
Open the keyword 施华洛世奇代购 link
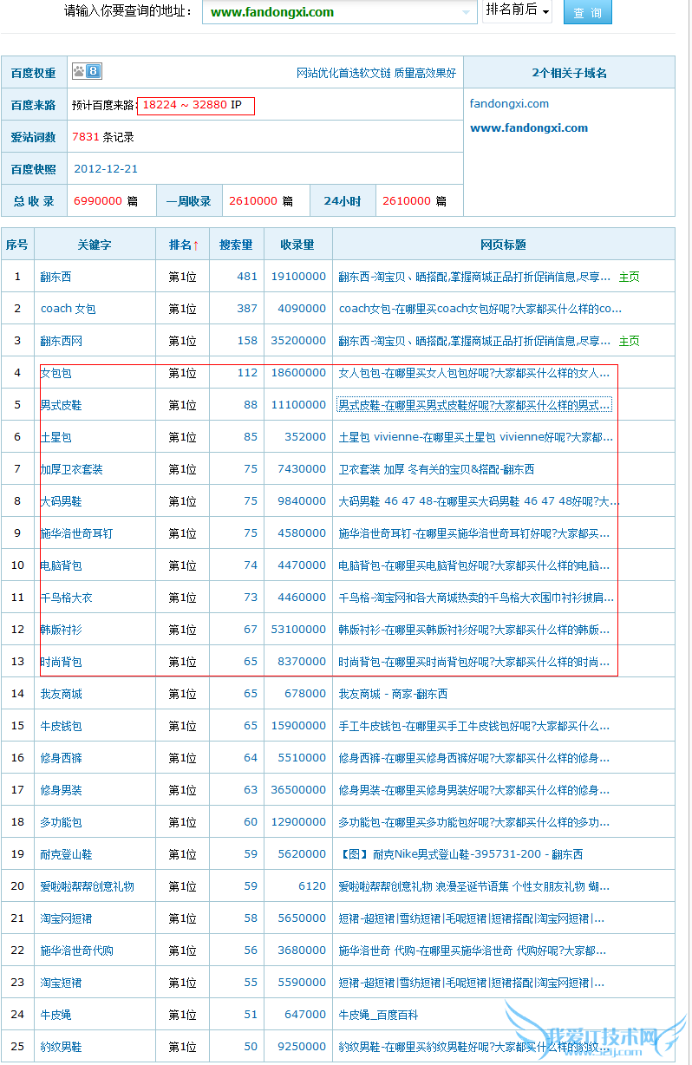pyautogui.click(x=77, y=951)
